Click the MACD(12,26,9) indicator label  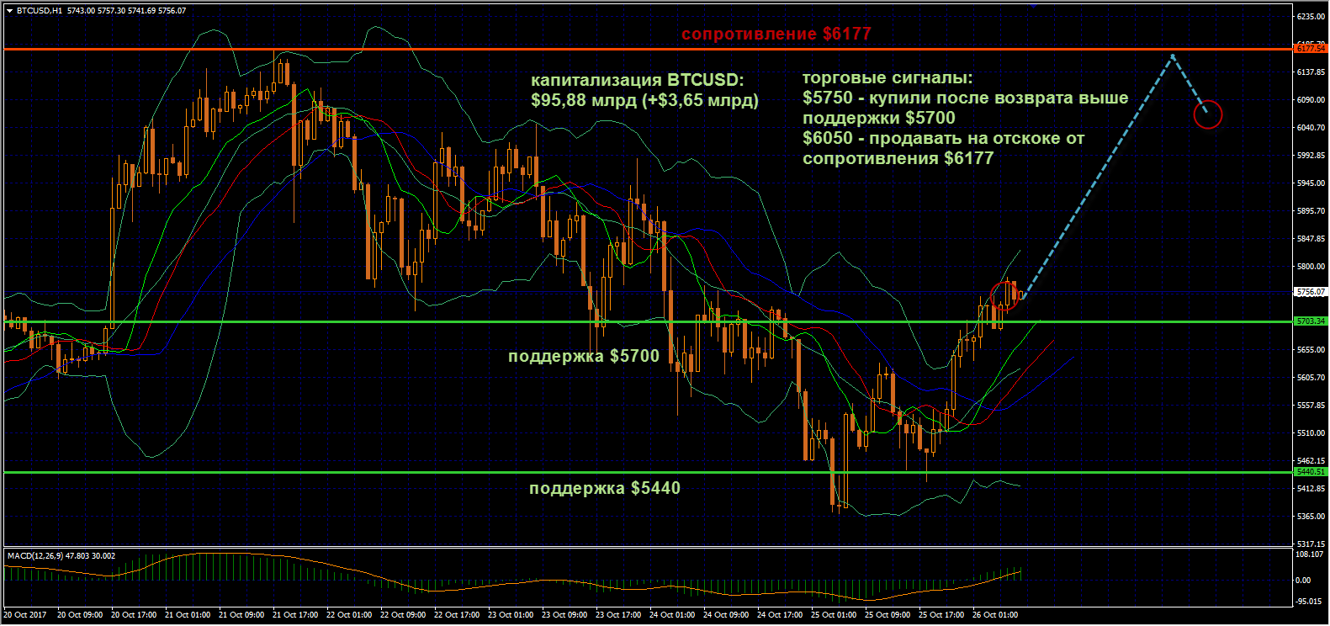tap(61, 556)
